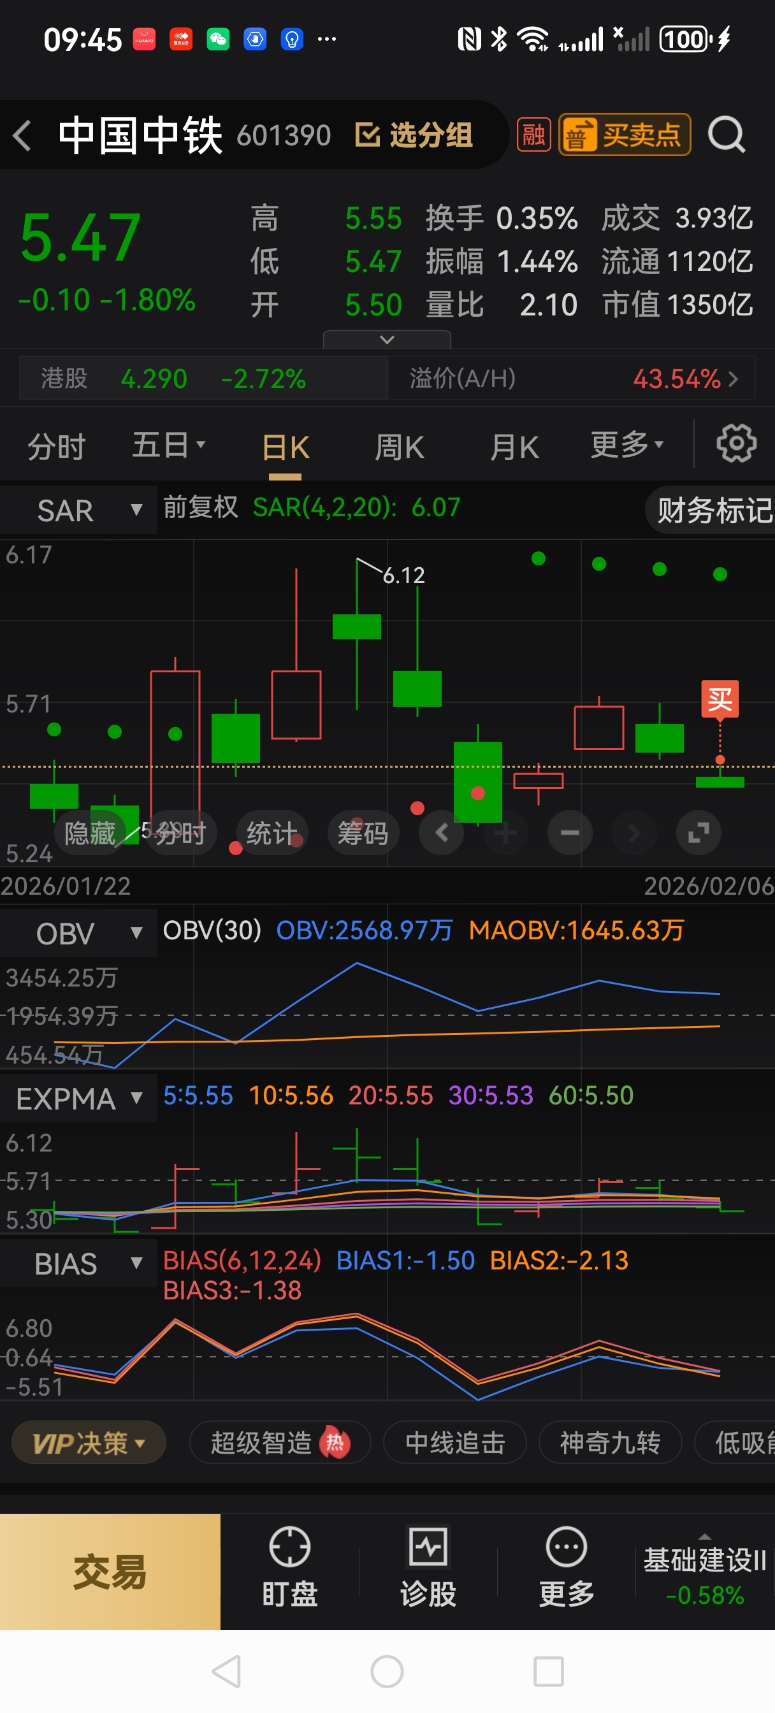Open 盯盘 watch-market icon

289,1566
